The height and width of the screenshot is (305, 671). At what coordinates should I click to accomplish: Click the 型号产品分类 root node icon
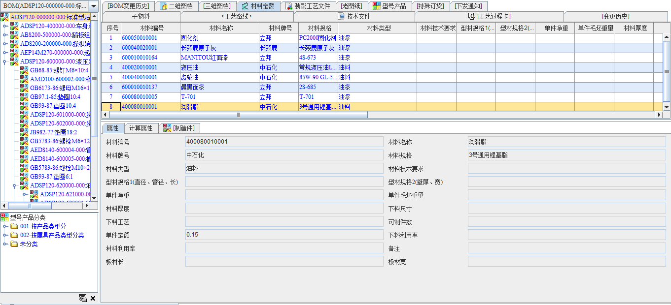(x=4, y=217)
